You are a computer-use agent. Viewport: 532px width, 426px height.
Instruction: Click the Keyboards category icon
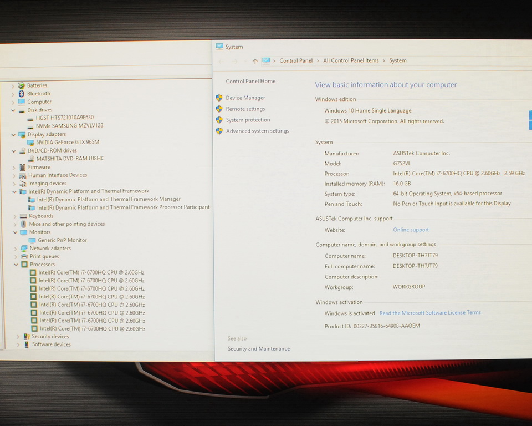point(23,216)
